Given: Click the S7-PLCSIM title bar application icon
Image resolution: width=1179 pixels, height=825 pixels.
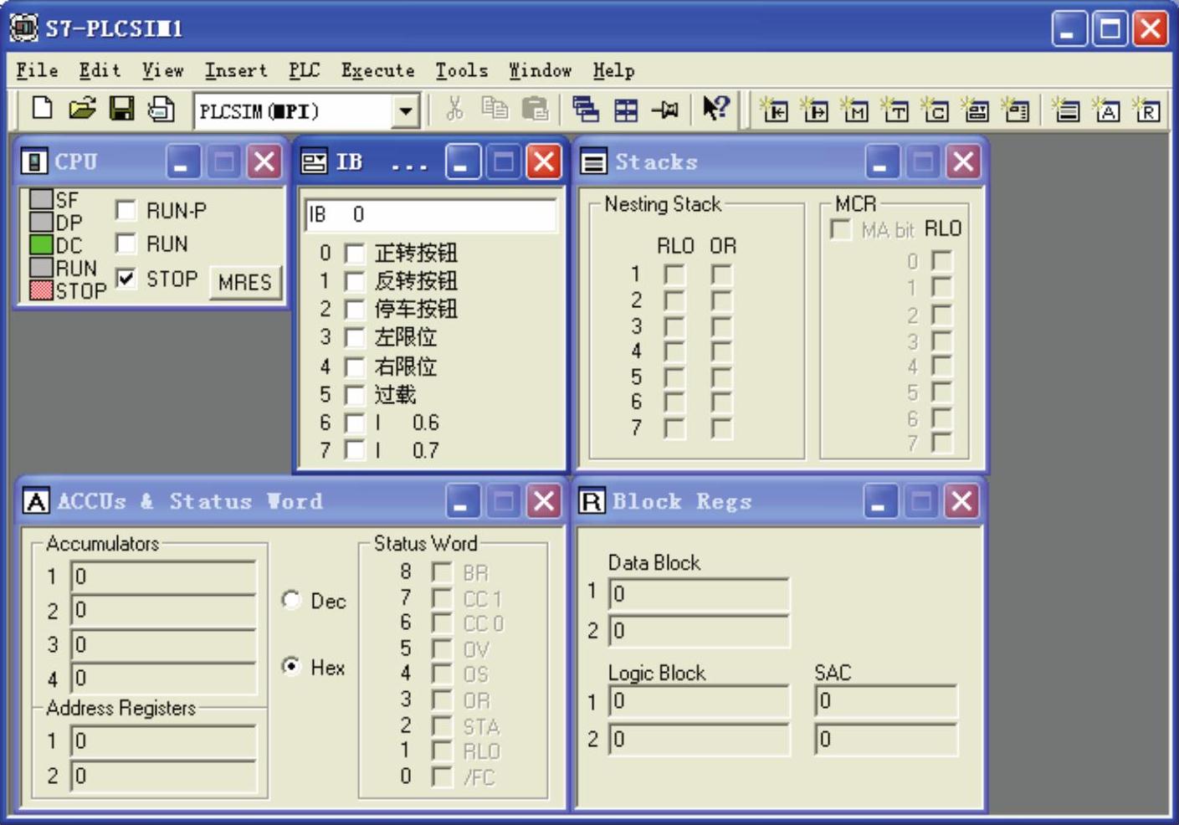Looking at the screenshot, I should pyautogui.click(x=23, y=28).
